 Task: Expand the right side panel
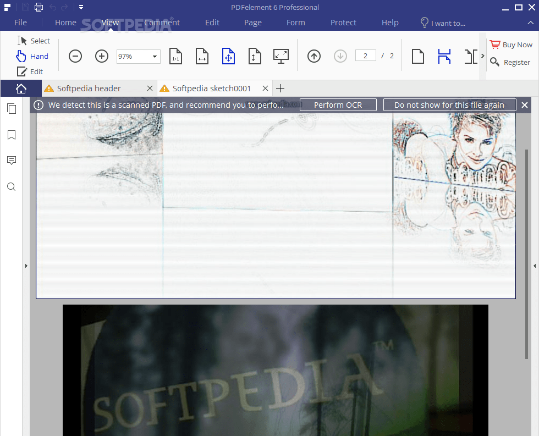point(535,266)
